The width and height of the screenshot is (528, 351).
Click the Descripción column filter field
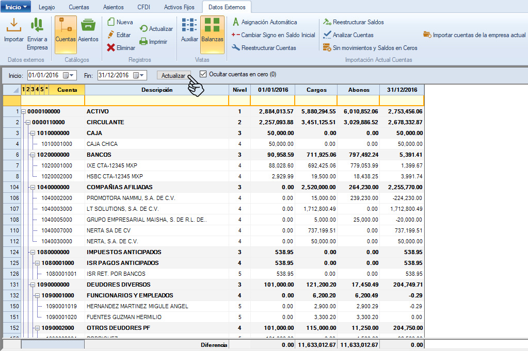click(x=156, y=100)
